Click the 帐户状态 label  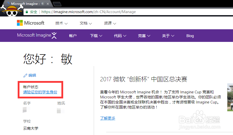point(31,87)
